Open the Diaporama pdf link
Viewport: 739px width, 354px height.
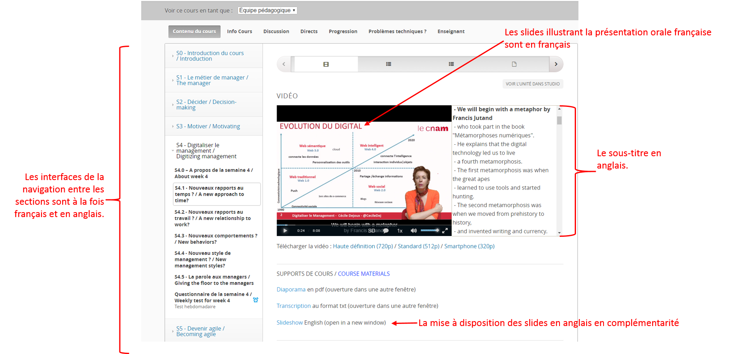click(291, 289)
